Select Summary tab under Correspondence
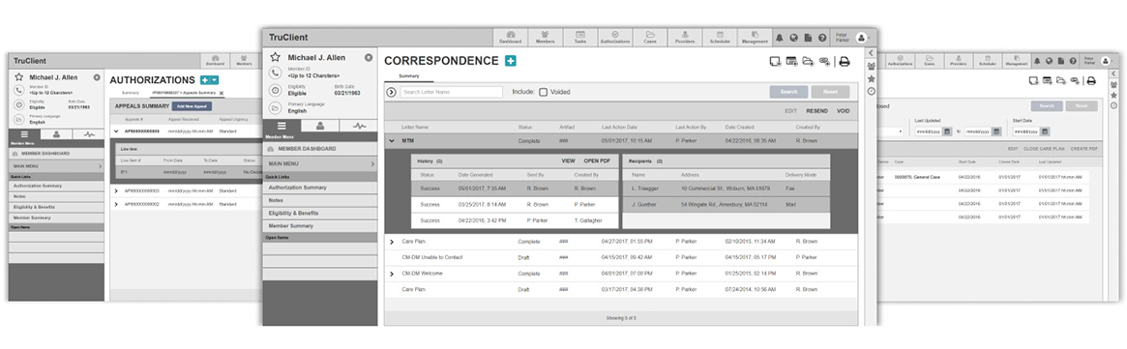 (x=410, y=76)
